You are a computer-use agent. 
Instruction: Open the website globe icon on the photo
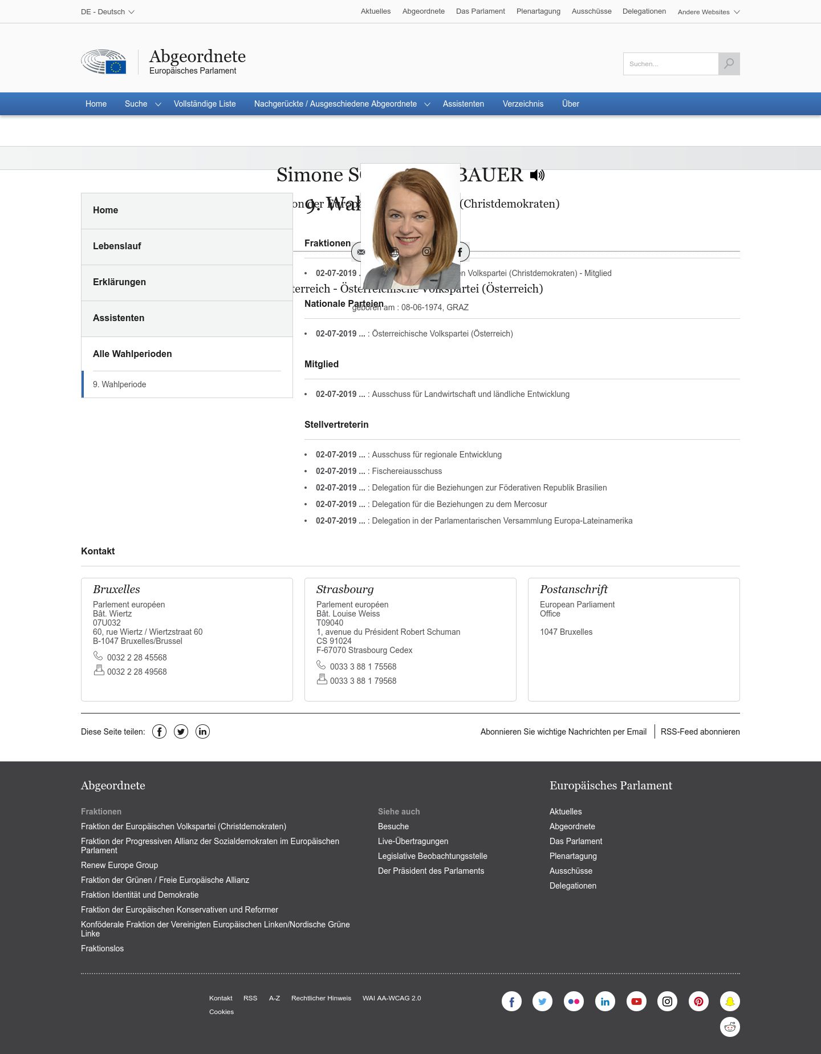point(394,252)
